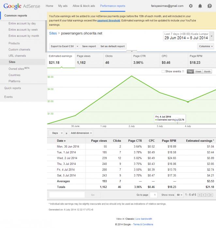Image resolution: width=216 pixels, height=228 pixels.
Task: Collapse the report header arrow handle
Action: coord(132,51)
